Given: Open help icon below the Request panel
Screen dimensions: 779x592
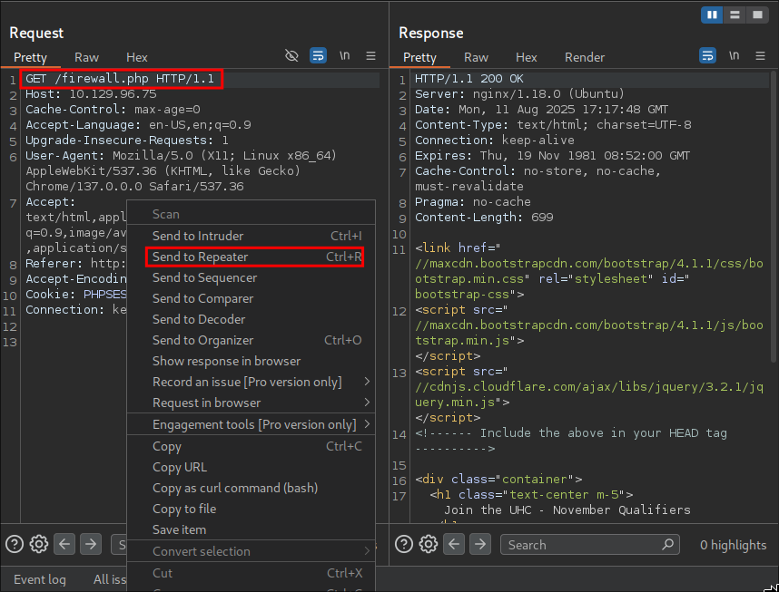Looking at the screenshot, I should click(15, 544).
